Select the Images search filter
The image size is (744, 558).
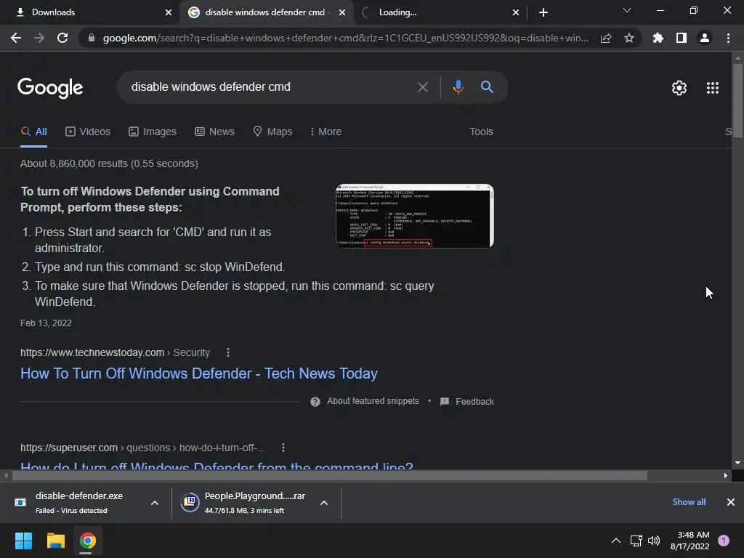[x=153, y=132]
